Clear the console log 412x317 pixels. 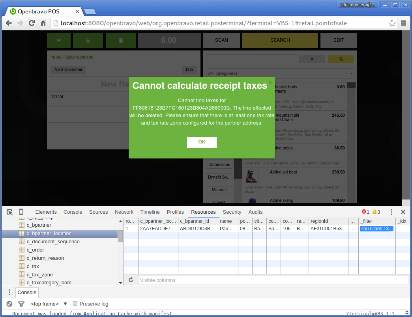pos(9,304)
